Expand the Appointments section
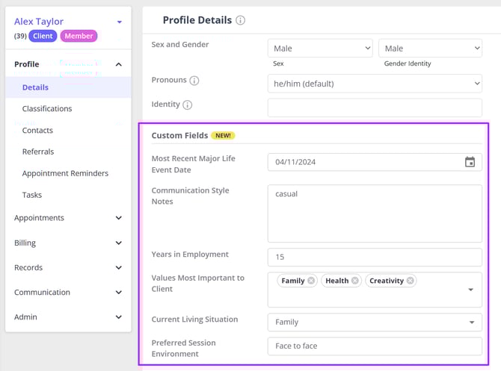 pyautogui.click(x=119, y=218)
